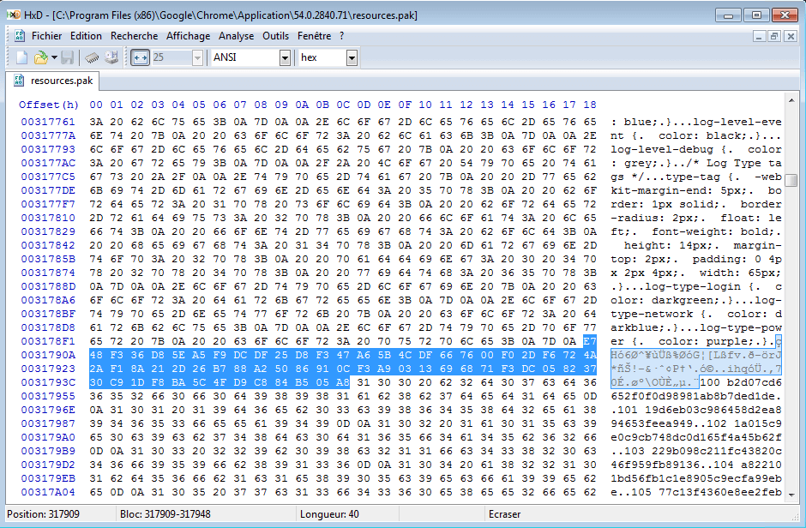Image resolution: width=806 pixels, height=528 pixels.
Task: Click the Save disk icon
Action: tap(68, 57)
